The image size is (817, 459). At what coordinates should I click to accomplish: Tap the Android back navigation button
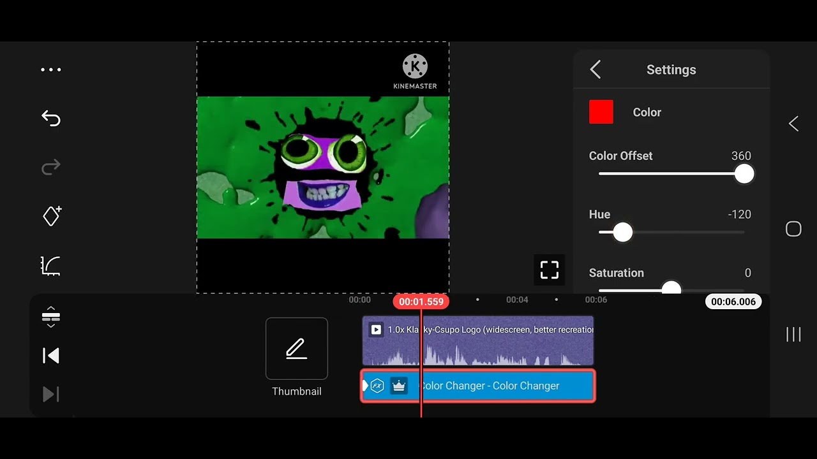click(793, 124)
